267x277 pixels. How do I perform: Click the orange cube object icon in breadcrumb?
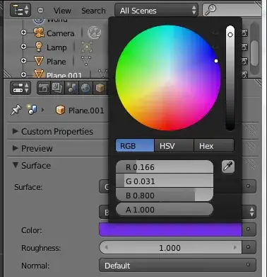[60, 110]
